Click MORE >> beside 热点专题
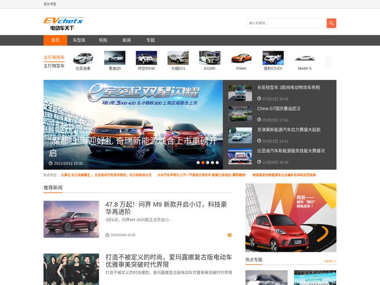This screenshot has width=380, height=285. 330,261
